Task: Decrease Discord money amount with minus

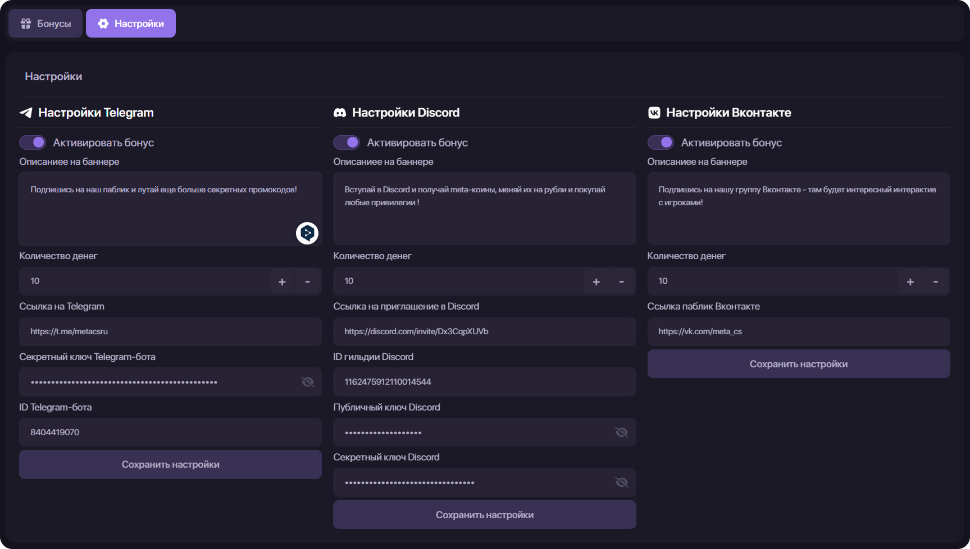Action: point(622,282)
